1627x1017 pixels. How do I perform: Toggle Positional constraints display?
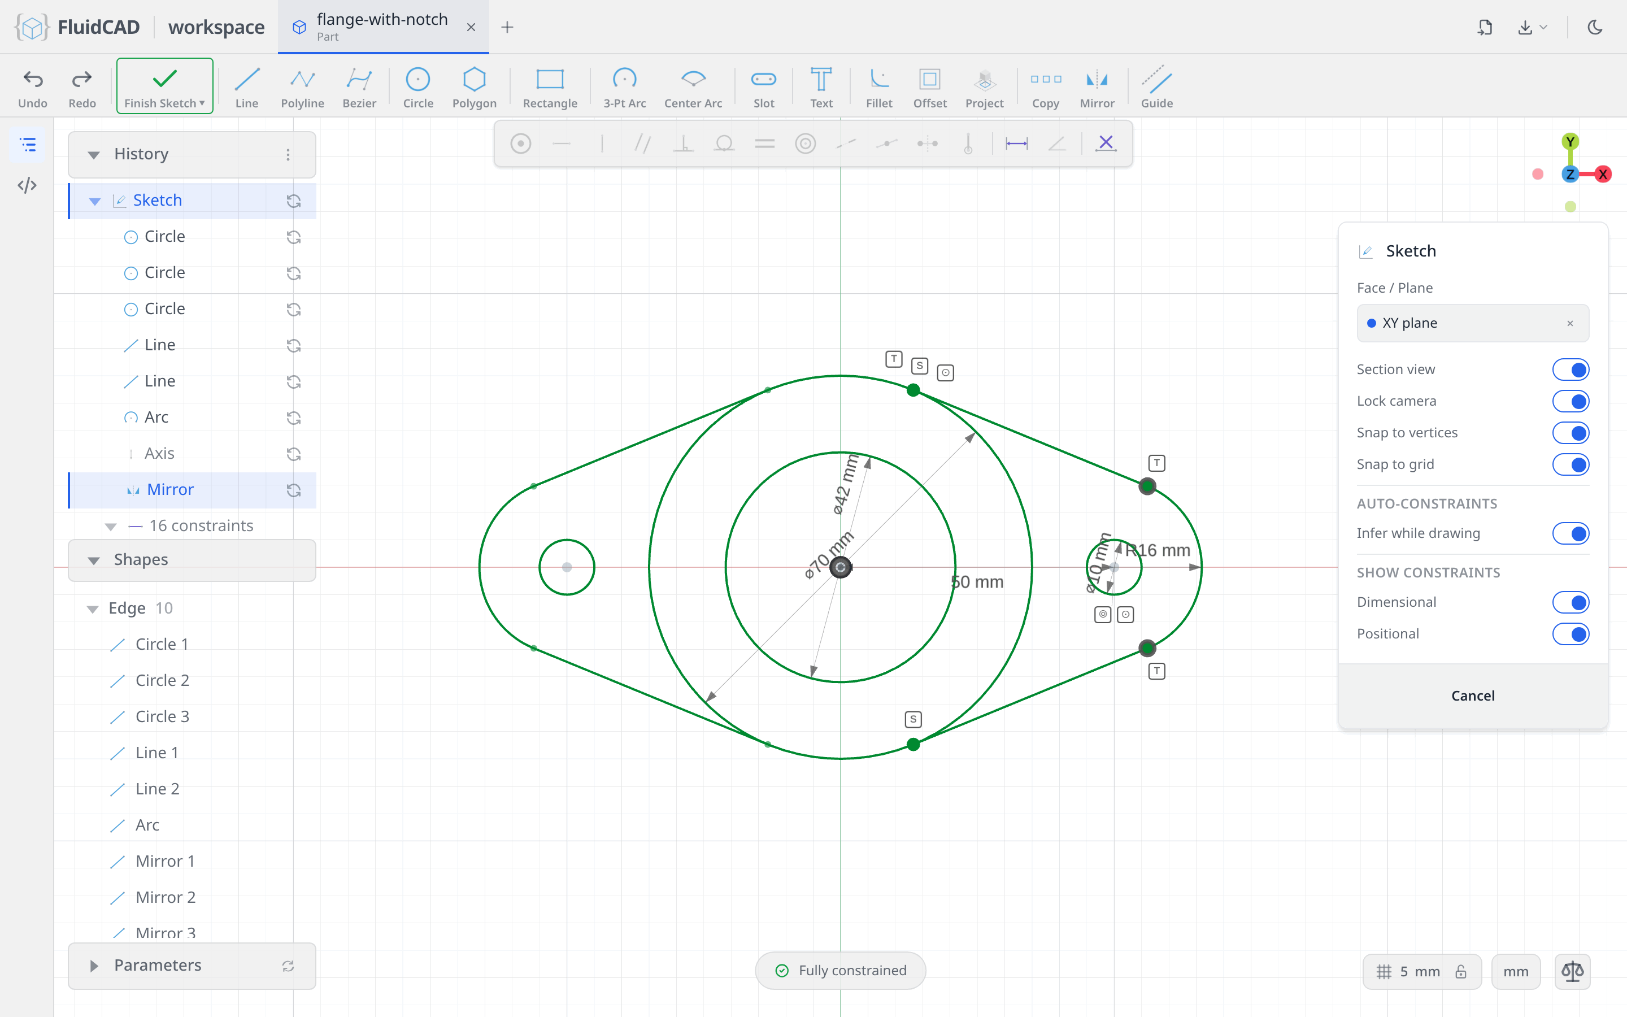point(1570,633)
